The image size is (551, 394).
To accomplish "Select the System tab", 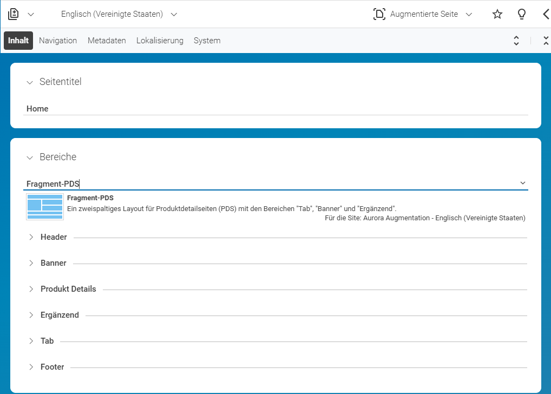I will (x=207, y=41).
